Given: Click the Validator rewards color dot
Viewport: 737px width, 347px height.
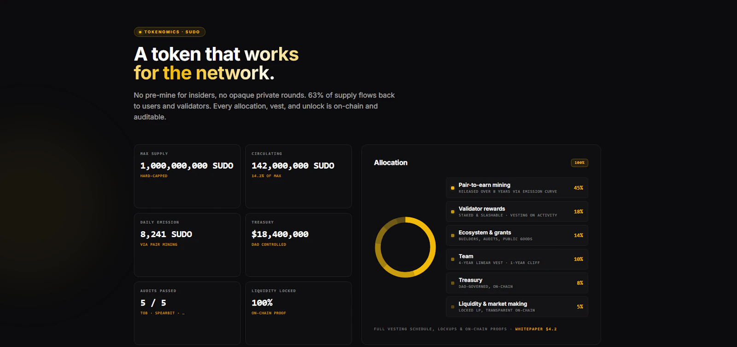Looking at the screenshot, I should [453, 212].
